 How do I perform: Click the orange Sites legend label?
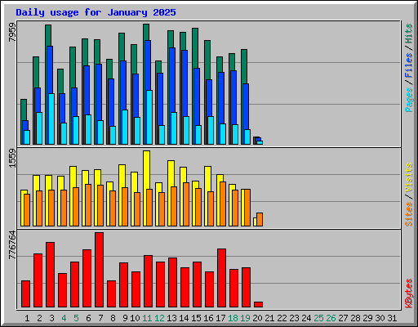click(408, 214)
